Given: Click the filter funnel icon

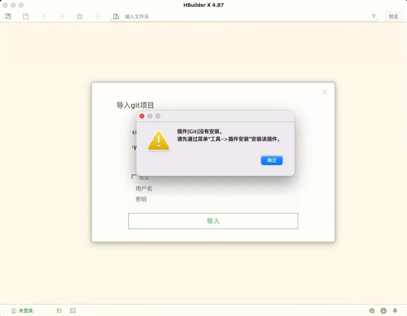Looking at the screenshot, I should (x=374, y=16).
